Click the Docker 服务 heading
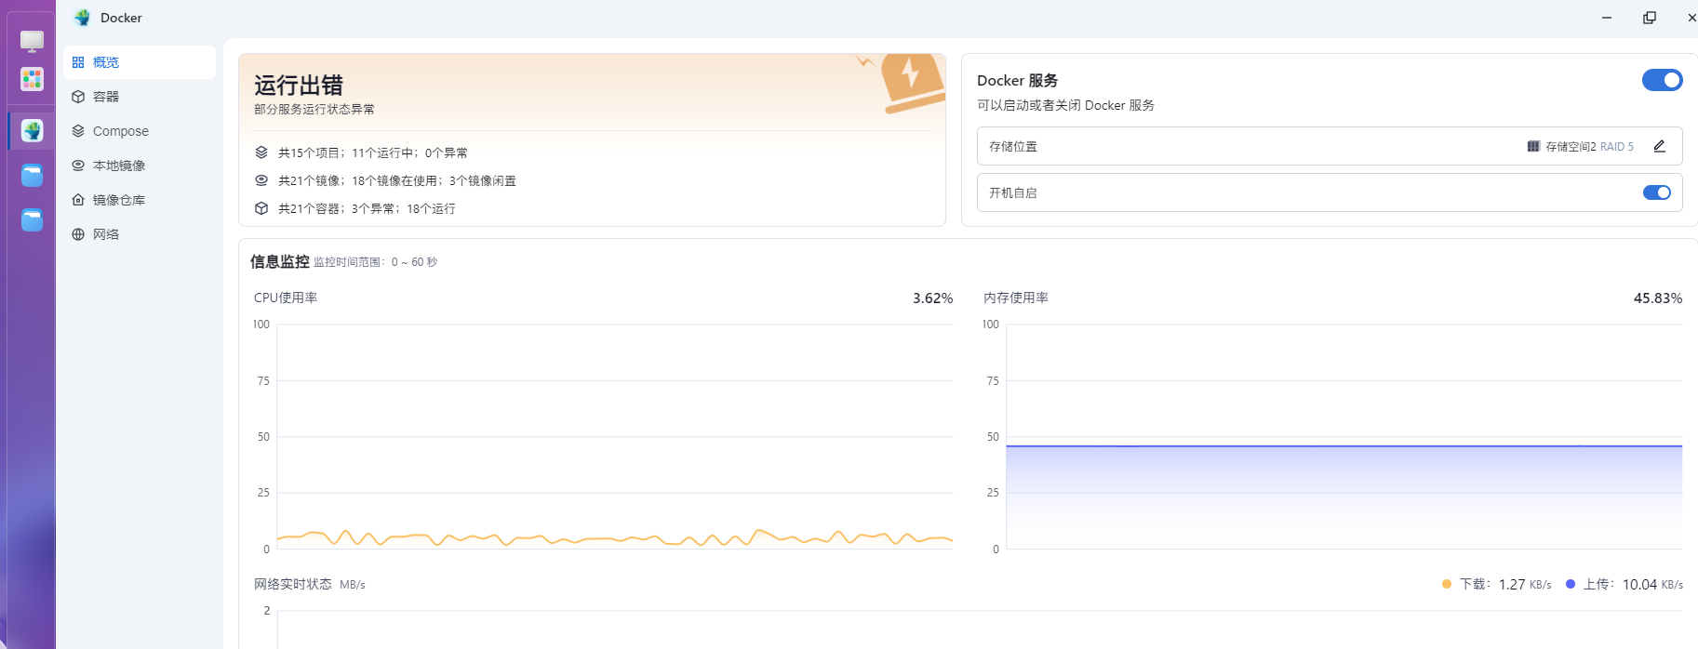The image size is (1698, 649). [x=1017, y=81]
